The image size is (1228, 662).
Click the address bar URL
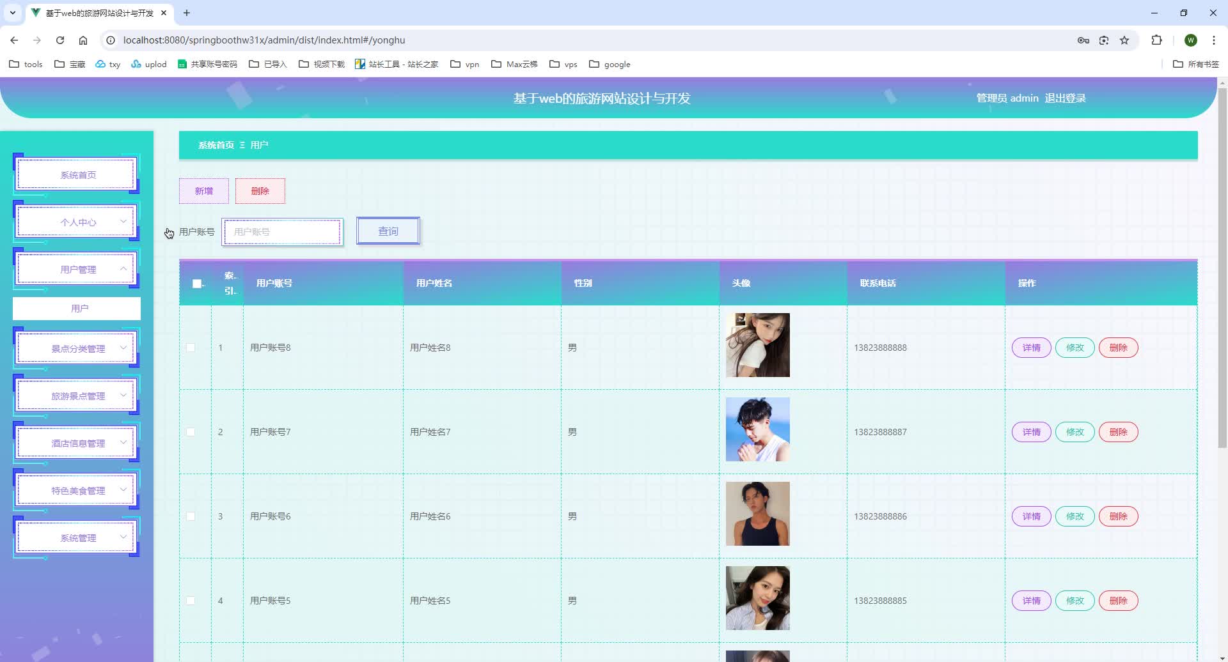264,40
